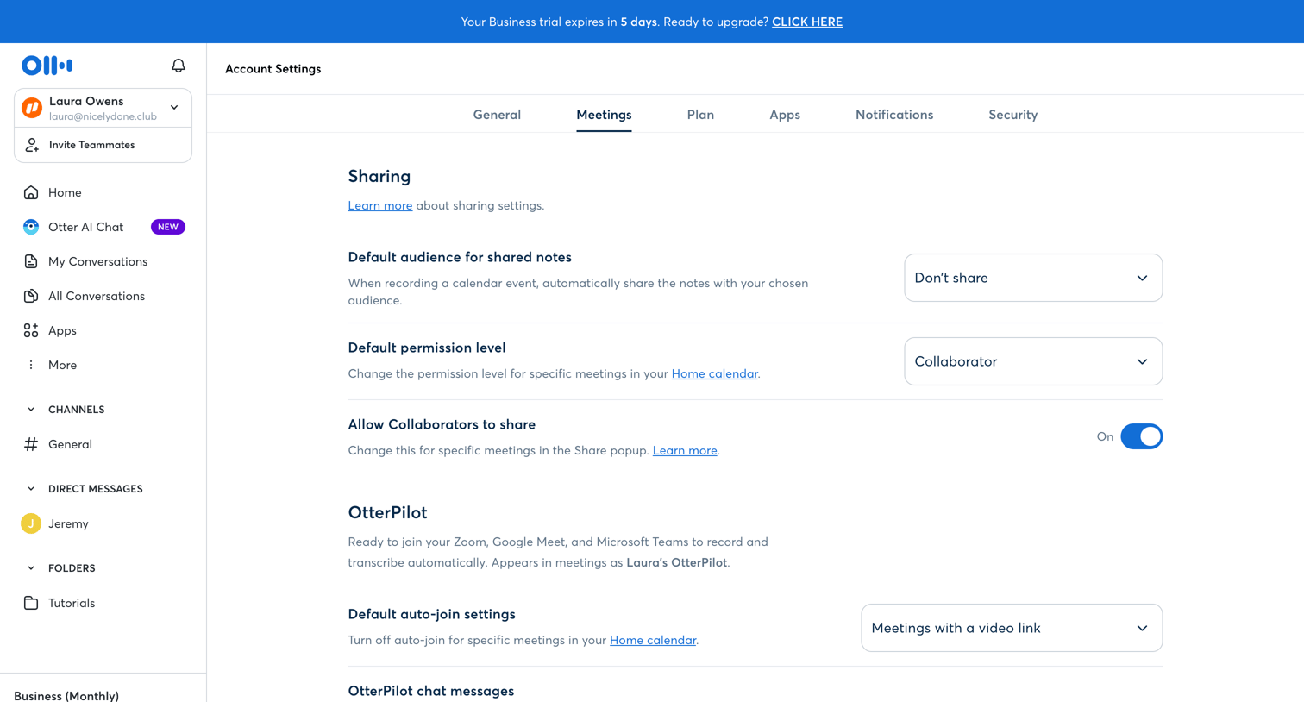Open the notifications bell

[x=179, y=66]
